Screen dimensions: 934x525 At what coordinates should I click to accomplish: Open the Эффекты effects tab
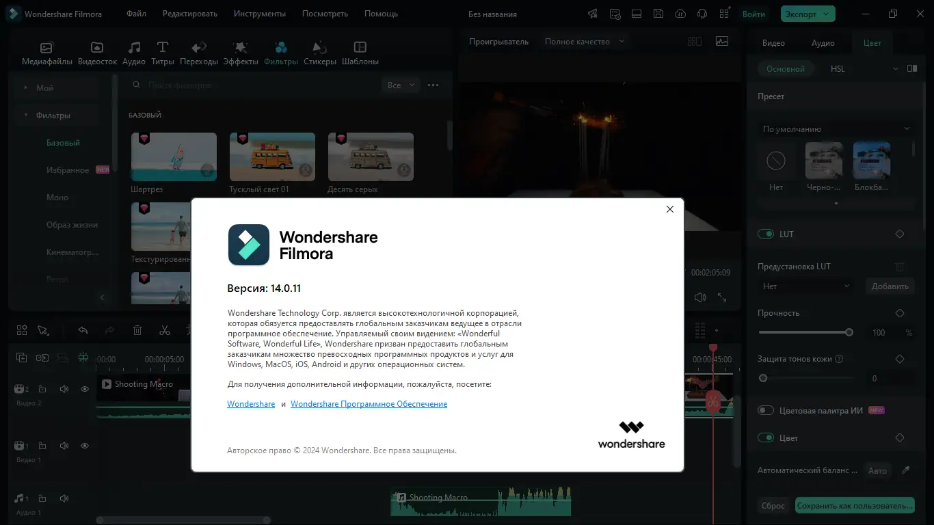241,53
